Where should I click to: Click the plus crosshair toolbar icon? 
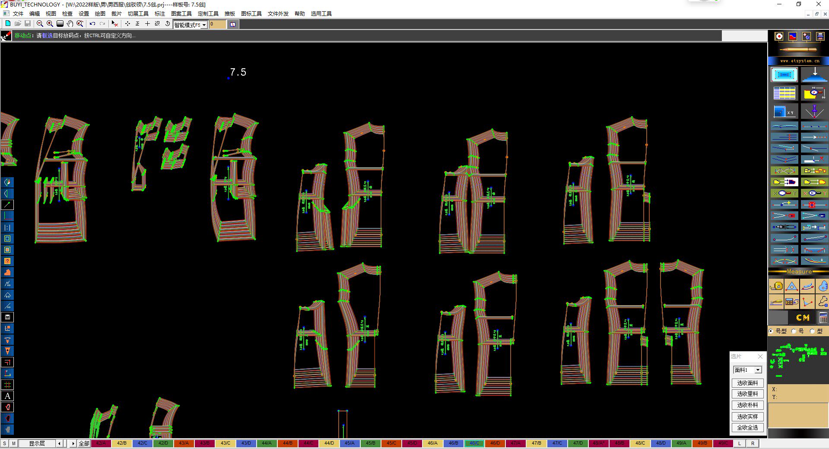pyautogui.click(x=147, y=24)
